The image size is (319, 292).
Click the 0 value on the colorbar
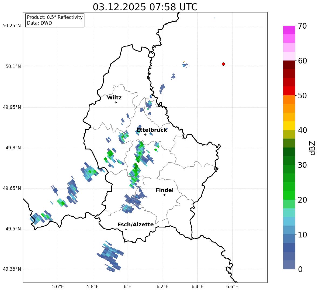[300, 269]
